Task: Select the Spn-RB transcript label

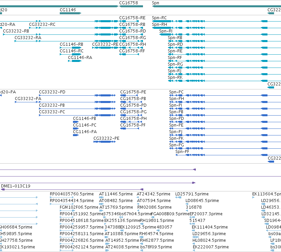Action: point(175,38)
